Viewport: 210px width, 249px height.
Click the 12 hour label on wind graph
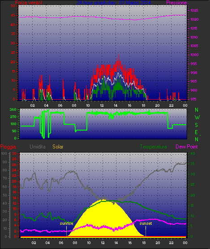click(102, 105)
